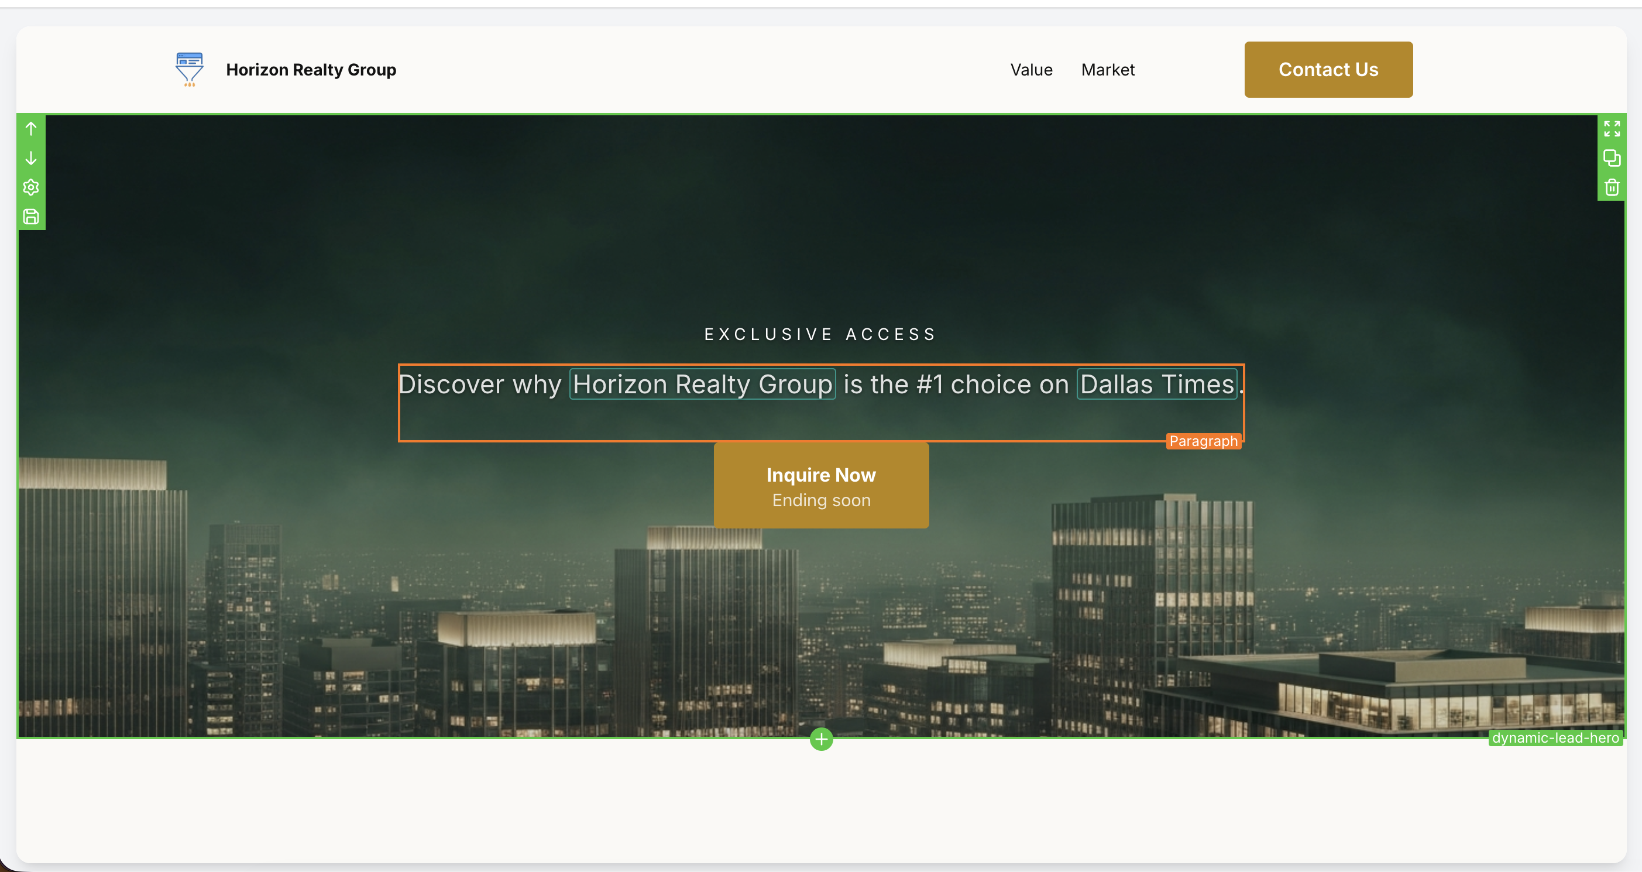The height and width of the screenshot is (872, 1642).
Task: Select the Dallas Times dynamic token
Action: pyautogui.click(x=1157, y=384)
